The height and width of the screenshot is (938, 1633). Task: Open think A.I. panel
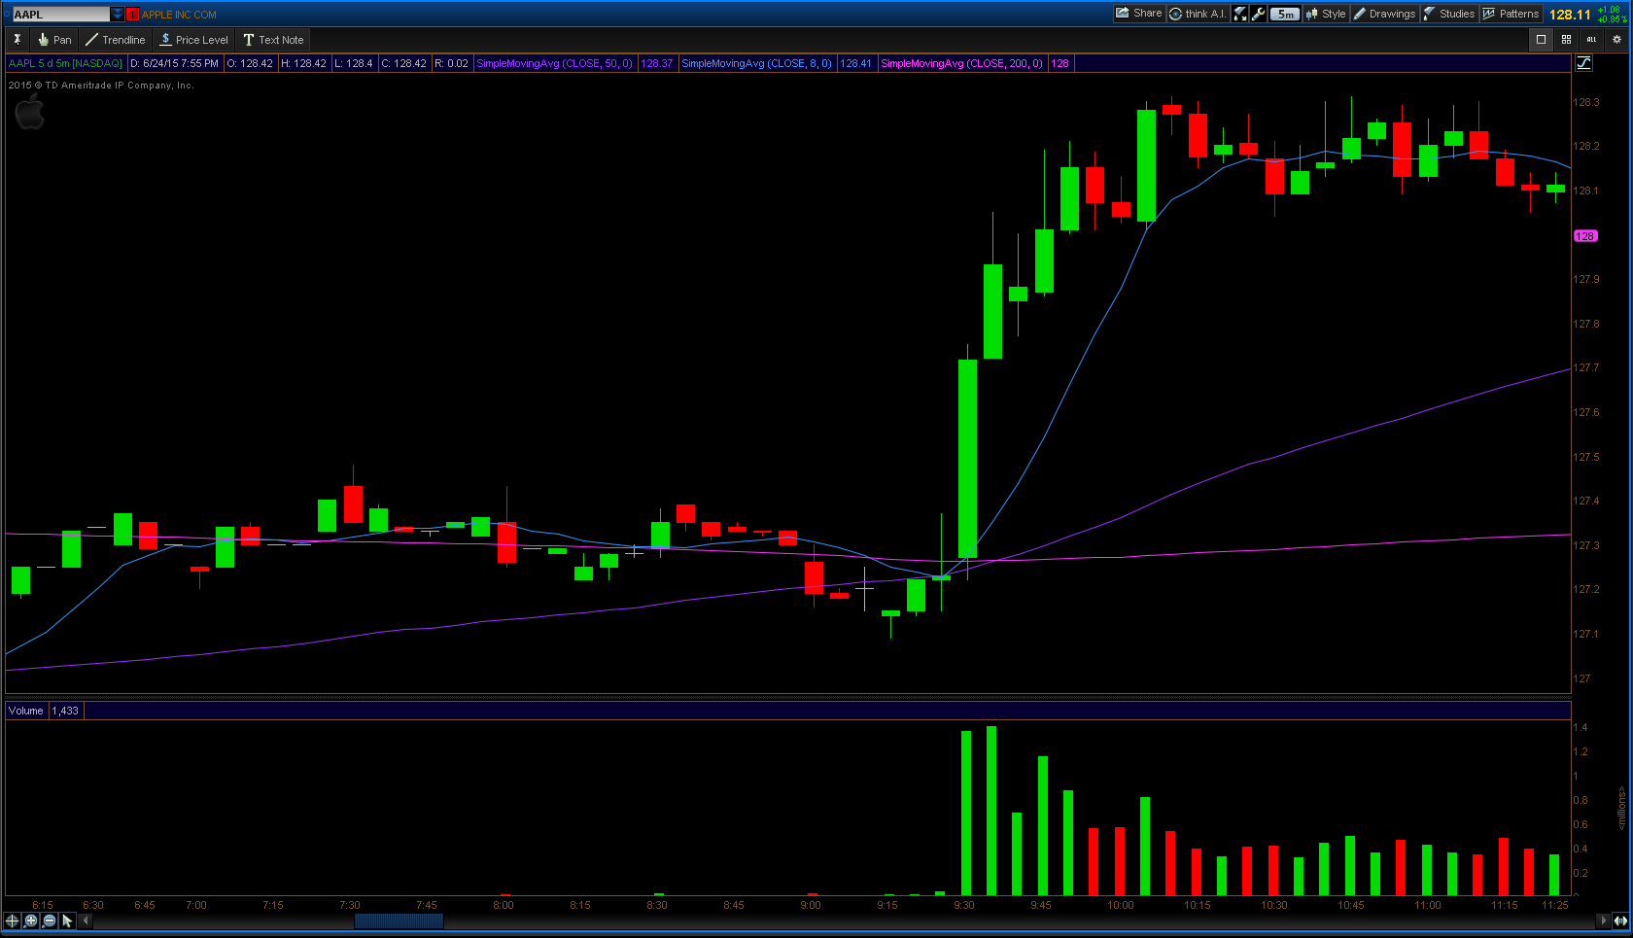click(x=1198, y=14)
